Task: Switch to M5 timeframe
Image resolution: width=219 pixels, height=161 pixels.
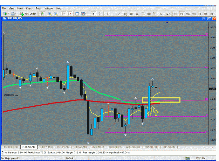Action: [x=182, y=14]
